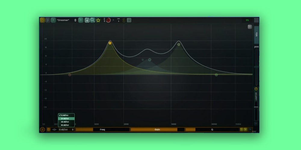Choose 24 dB/Oct from slope menu
This screenshot has height=150, width=301.
[x=66, y=118]
